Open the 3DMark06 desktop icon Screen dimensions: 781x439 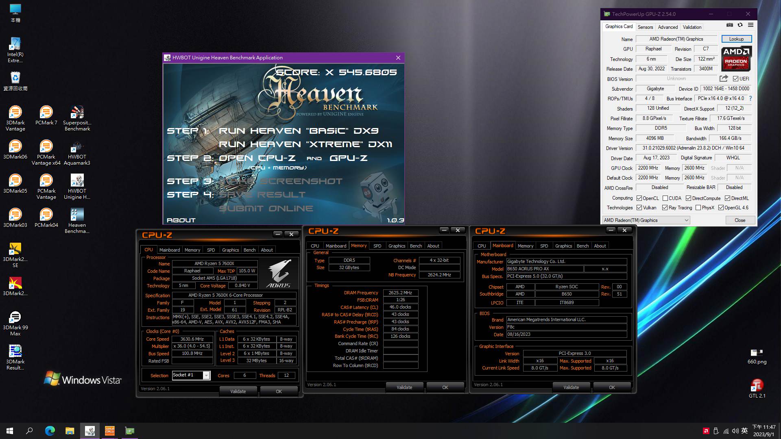pos(15,149)
